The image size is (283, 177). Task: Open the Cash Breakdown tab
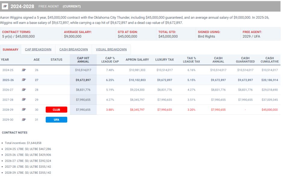[73, 49]
